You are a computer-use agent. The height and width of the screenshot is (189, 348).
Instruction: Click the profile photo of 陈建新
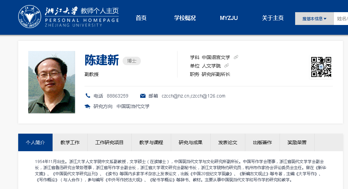tap(52, 82)
